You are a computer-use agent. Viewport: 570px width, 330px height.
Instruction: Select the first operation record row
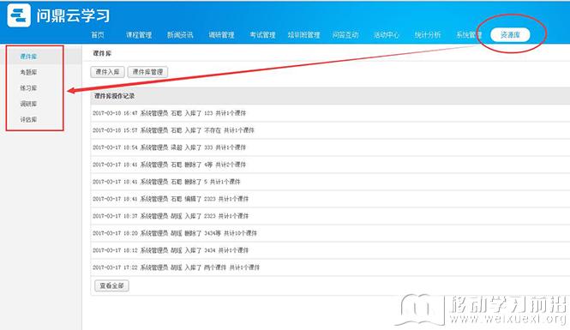pyautogui.click(x=330, y=113)
